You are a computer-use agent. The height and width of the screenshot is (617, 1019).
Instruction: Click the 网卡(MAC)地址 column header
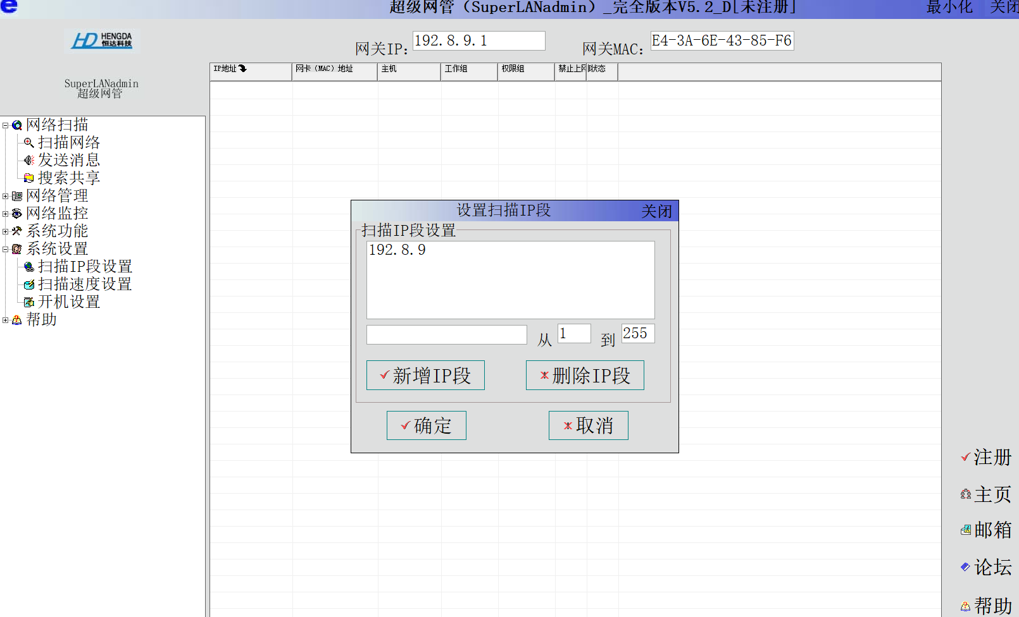335,71
